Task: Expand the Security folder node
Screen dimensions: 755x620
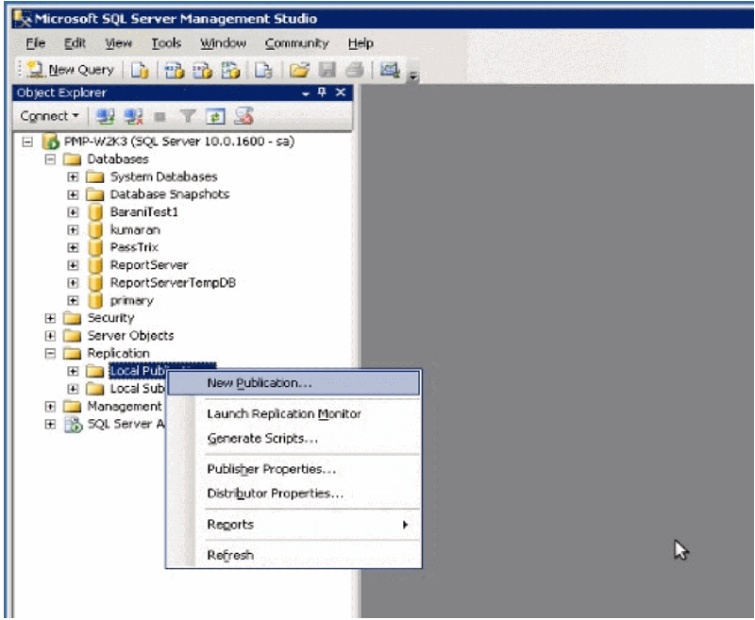Action: (x=50, y=318)
